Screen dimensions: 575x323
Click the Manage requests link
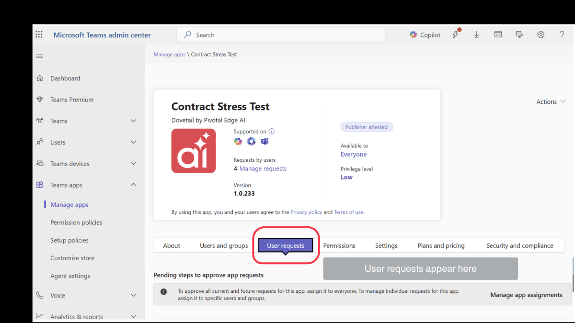[x=264, y=168]
